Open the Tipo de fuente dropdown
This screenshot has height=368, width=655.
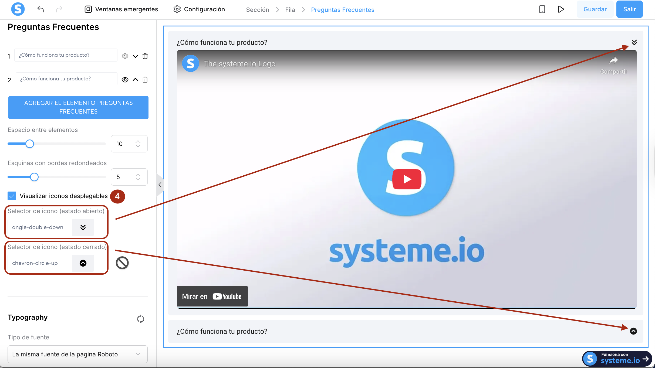tap(77, 354)
